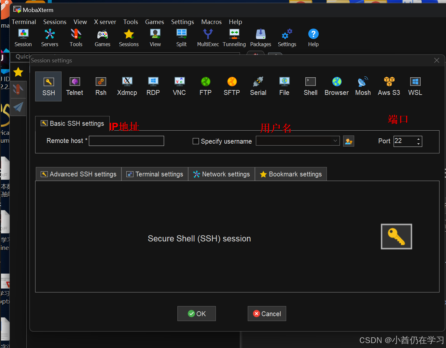The width and height of the screenshot is (446, 348).
Task: Open the user credentials manager icon
Action: [x=349, y=141]
